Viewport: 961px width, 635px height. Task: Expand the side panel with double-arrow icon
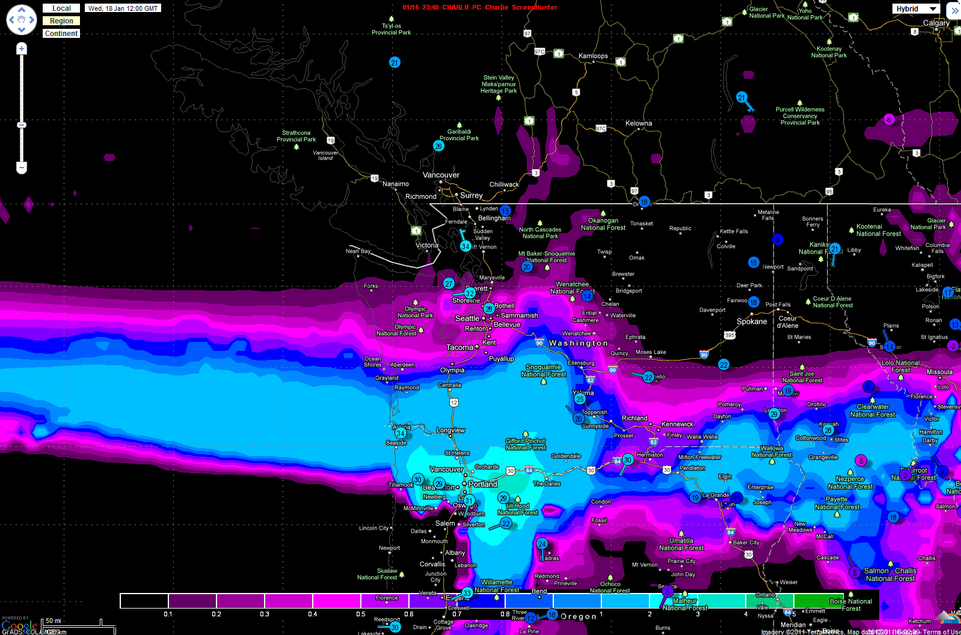point(954,10)
